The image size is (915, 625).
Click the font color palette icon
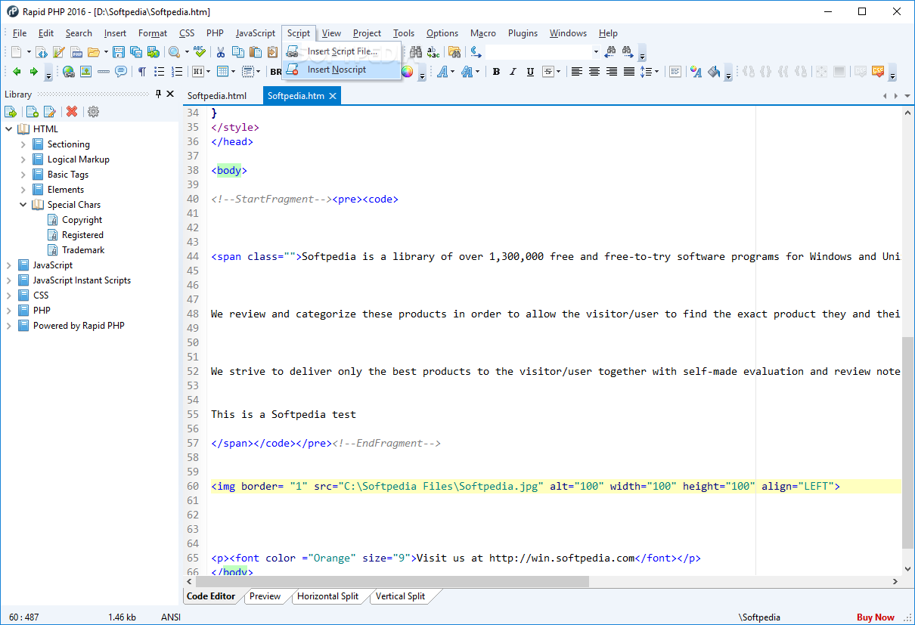696,72
